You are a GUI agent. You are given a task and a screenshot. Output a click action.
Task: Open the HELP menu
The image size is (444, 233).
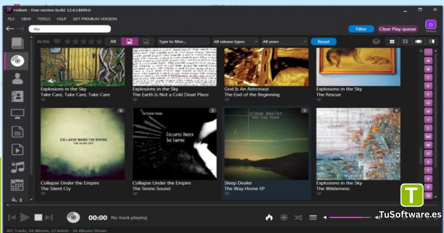pyautogui.click(x=62, y=19)
